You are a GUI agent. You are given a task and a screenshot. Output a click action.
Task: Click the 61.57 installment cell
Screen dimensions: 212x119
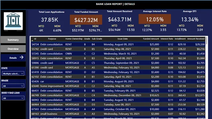point(183,100)
